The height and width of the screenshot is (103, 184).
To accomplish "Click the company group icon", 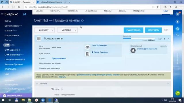I will coord(87,47).
